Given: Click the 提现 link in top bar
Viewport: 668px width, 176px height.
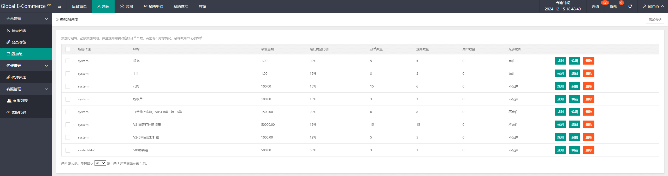Looking at the screenshot, I should tap(613, 6).
